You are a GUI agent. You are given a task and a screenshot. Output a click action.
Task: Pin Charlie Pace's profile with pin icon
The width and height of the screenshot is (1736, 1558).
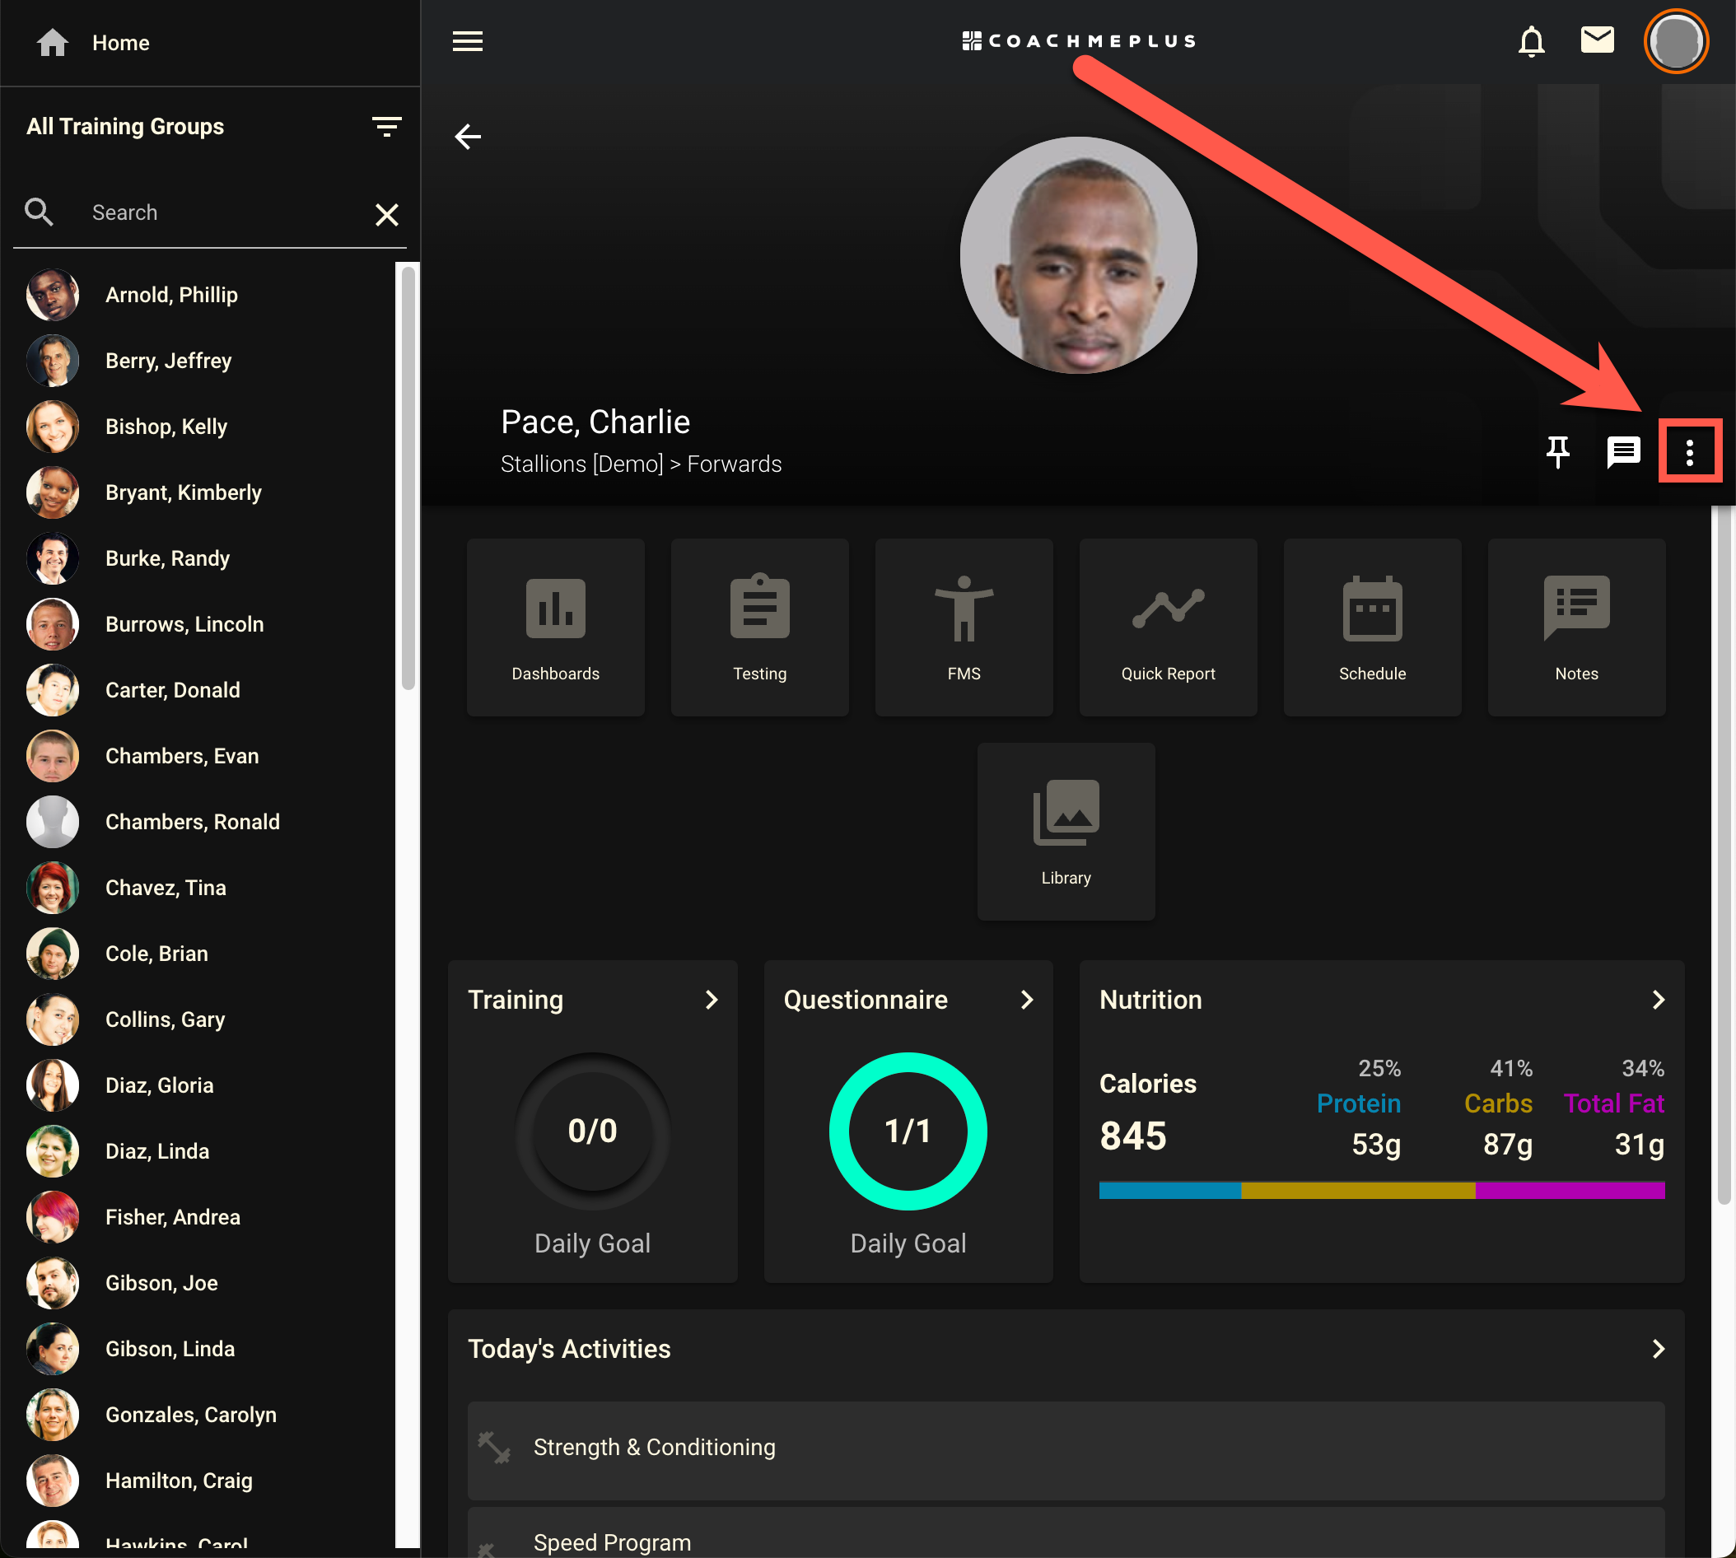click(1557, 451)
